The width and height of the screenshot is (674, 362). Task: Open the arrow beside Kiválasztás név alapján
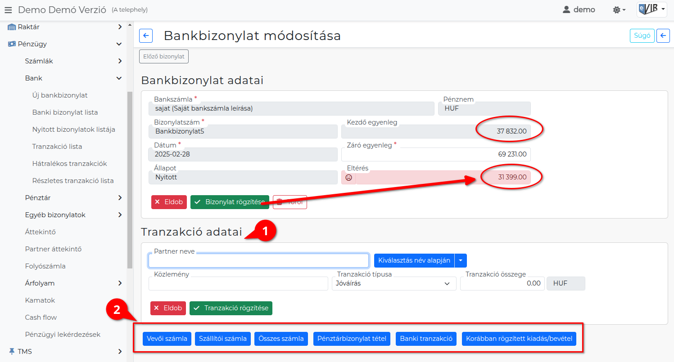click(461, 260)
